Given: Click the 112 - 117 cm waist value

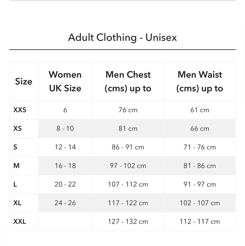Looking at the screenshot, I should (x=200, y=222).
